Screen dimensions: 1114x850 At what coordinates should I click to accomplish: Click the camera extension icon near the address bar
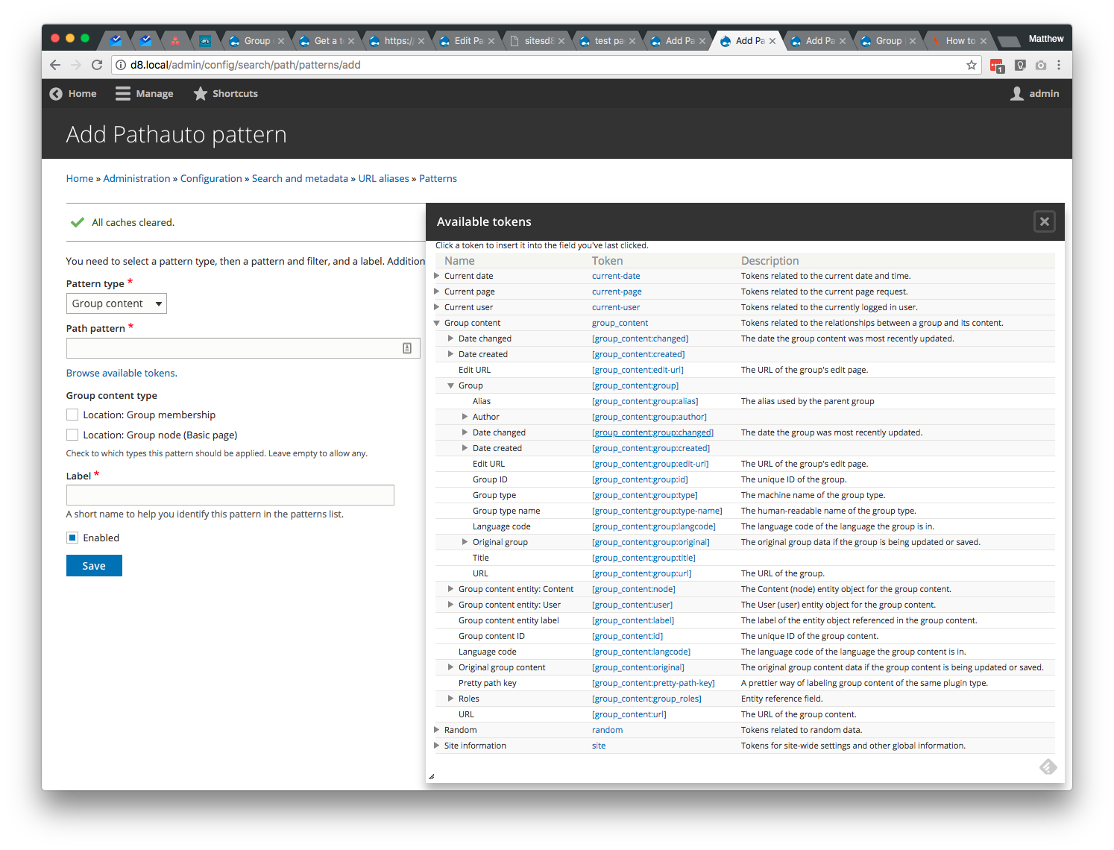click(x=1041, y=65)
